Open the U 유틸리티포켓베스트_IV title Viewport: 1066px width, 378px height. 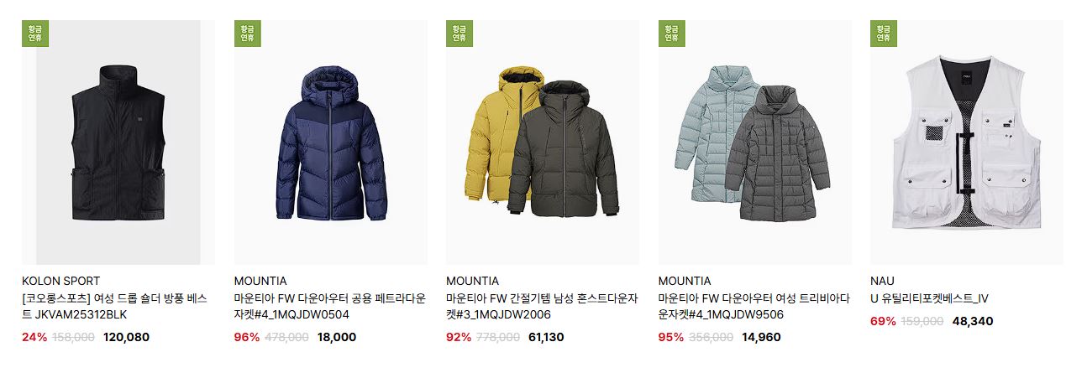(930, 298)
